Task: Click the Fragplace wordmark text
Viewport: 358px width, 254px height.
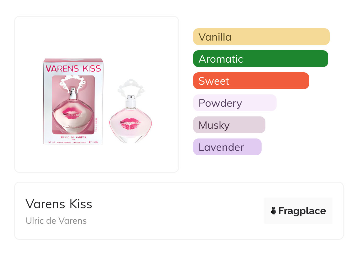Action: coord(302,211)
